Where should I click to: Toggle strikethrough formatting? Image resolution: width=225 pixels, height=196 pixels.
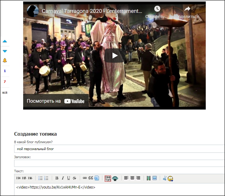pyautogui.click(x=74, y=178)
